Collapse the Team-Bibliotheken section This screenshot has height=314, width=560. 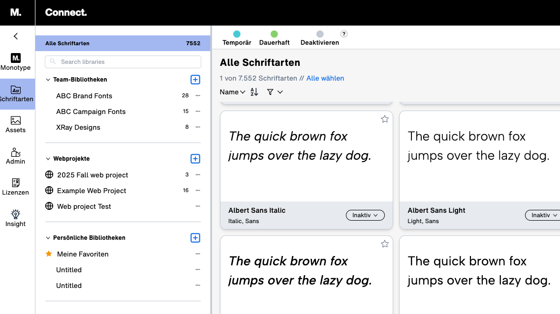click(x=48, y=79)
